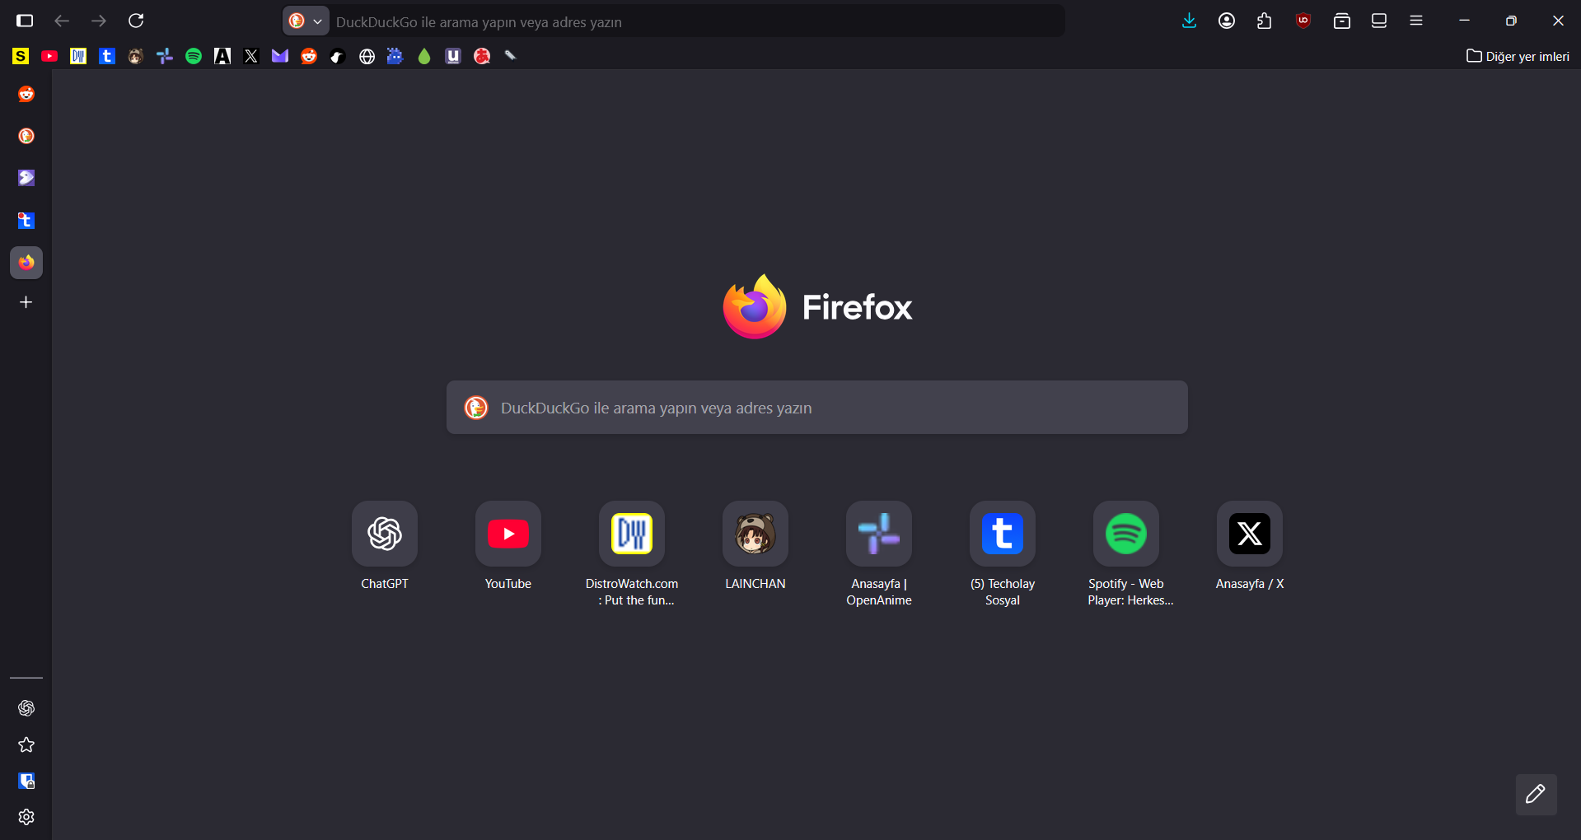Open the pencil-shaped bookmark at bar's end
The width and height of the screenshot is (1581, 840).
point(511,56)
